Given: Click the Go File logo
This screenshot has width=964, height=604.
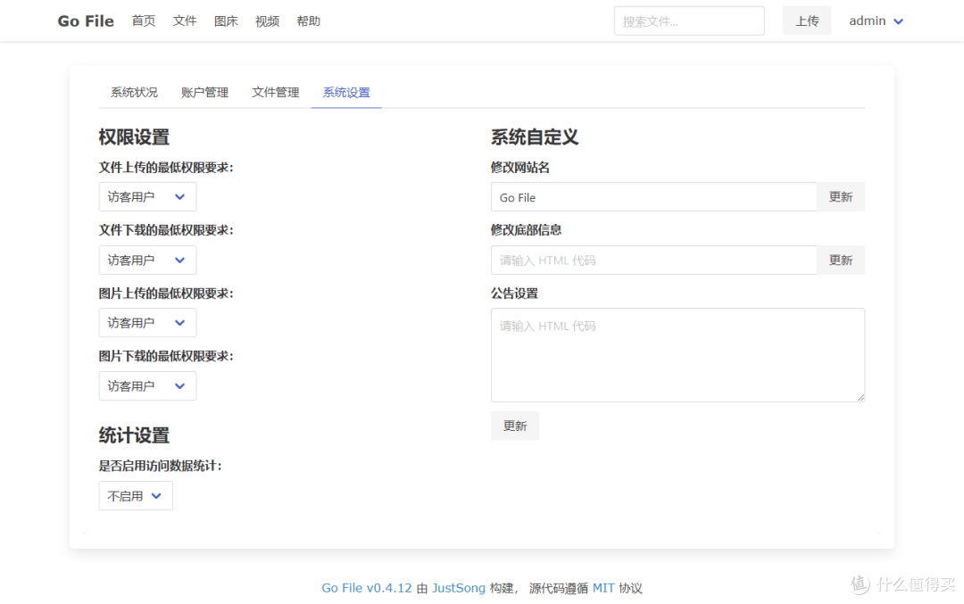Looking at the screenshot, I should 85,20.
